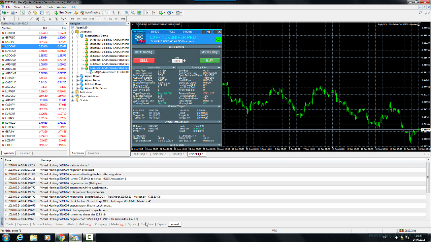Switch timeframe to M15

[85, 19]
